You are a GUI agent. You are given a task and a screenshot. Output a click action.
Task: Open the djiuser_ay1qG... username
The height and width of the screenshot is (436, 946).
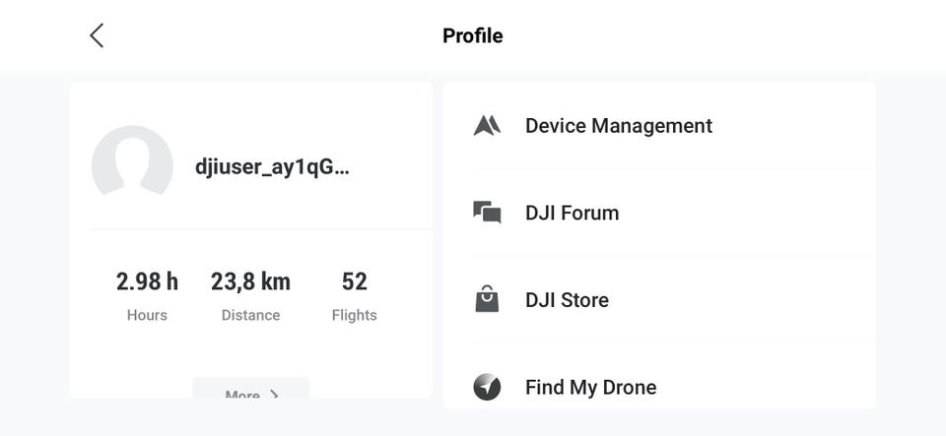pos(272,167)
